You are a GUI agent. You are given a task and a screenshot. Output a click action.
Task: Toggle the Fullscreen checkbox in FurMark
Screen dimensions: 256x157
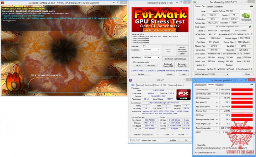pyautogui.click(x=144, y=46)
